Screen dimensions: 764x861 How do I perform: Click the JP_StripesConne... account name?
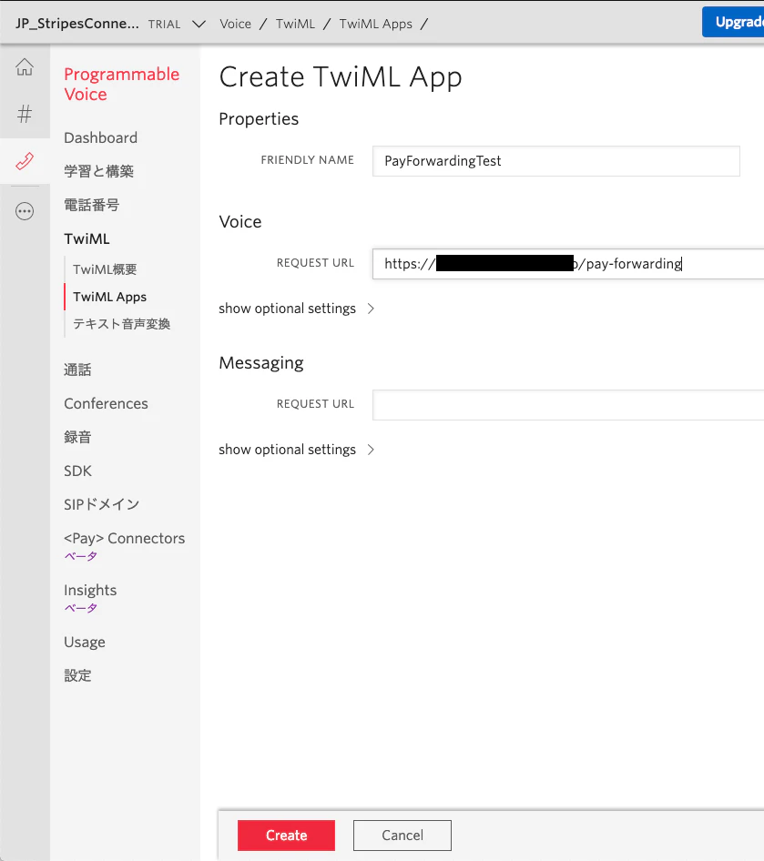[x=76, y=25]
